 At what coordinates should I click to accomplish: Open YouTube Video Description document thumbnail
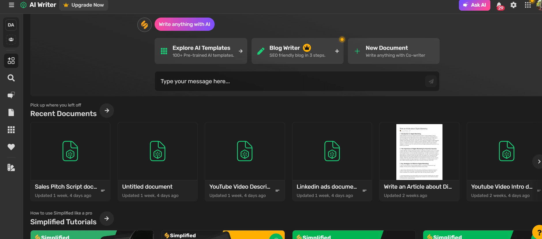point(245,151)
